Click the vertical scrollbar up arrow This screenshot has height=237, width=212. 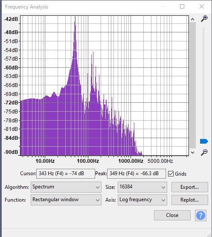192,19
